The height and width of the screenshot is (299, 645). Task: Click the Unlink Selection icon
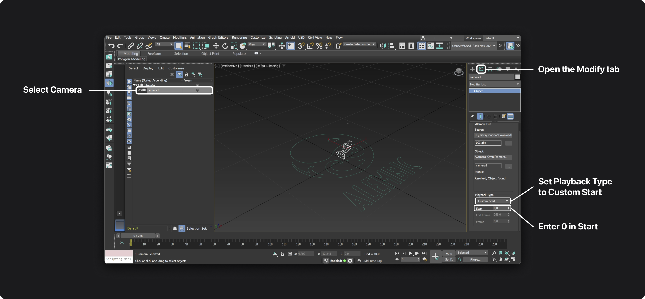[x=140, y=46]
